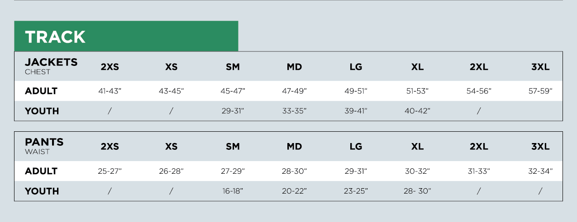Click the ADULT row label in jackets table

pyautogui.click(x=41, y=91)
